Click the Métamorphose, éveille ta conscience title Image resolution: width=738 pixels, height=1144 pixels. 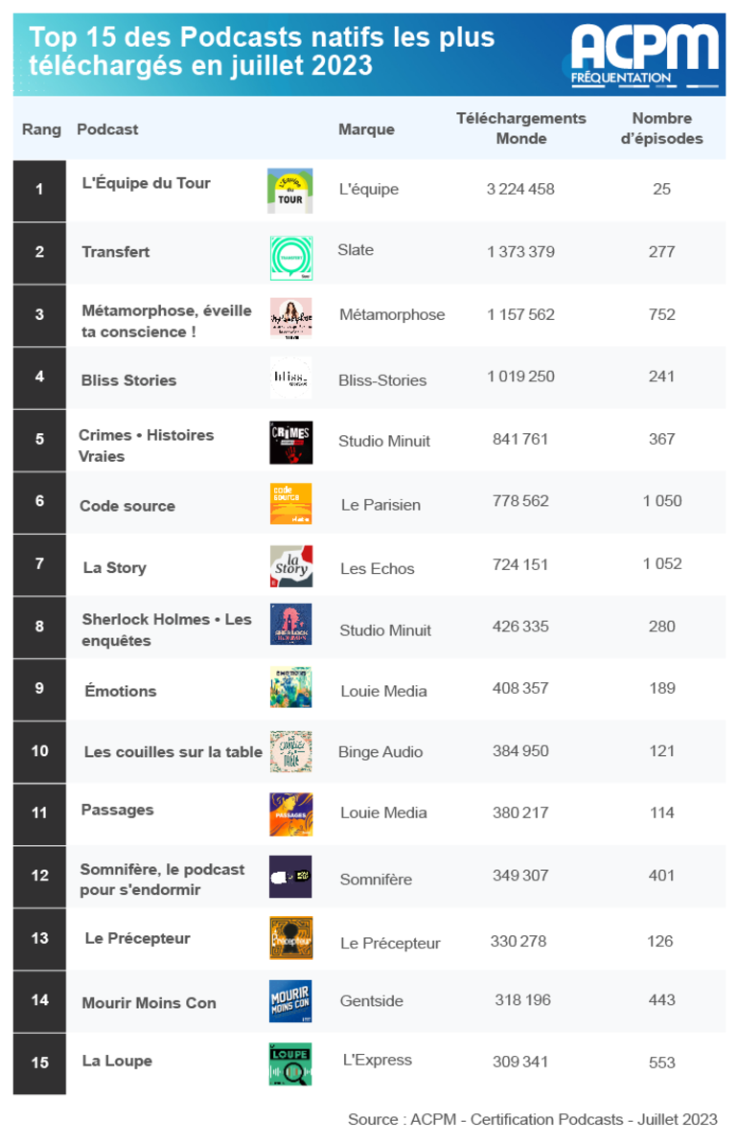coord(167,321)
